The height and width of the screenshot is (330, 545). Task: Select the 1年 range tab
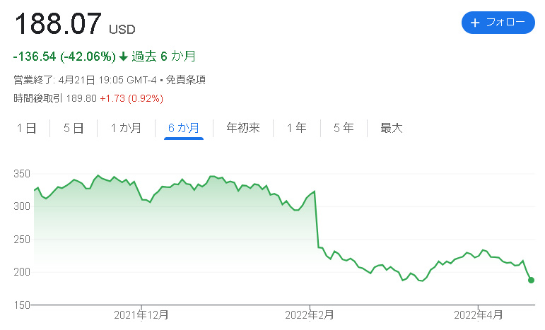coord(296,128)
